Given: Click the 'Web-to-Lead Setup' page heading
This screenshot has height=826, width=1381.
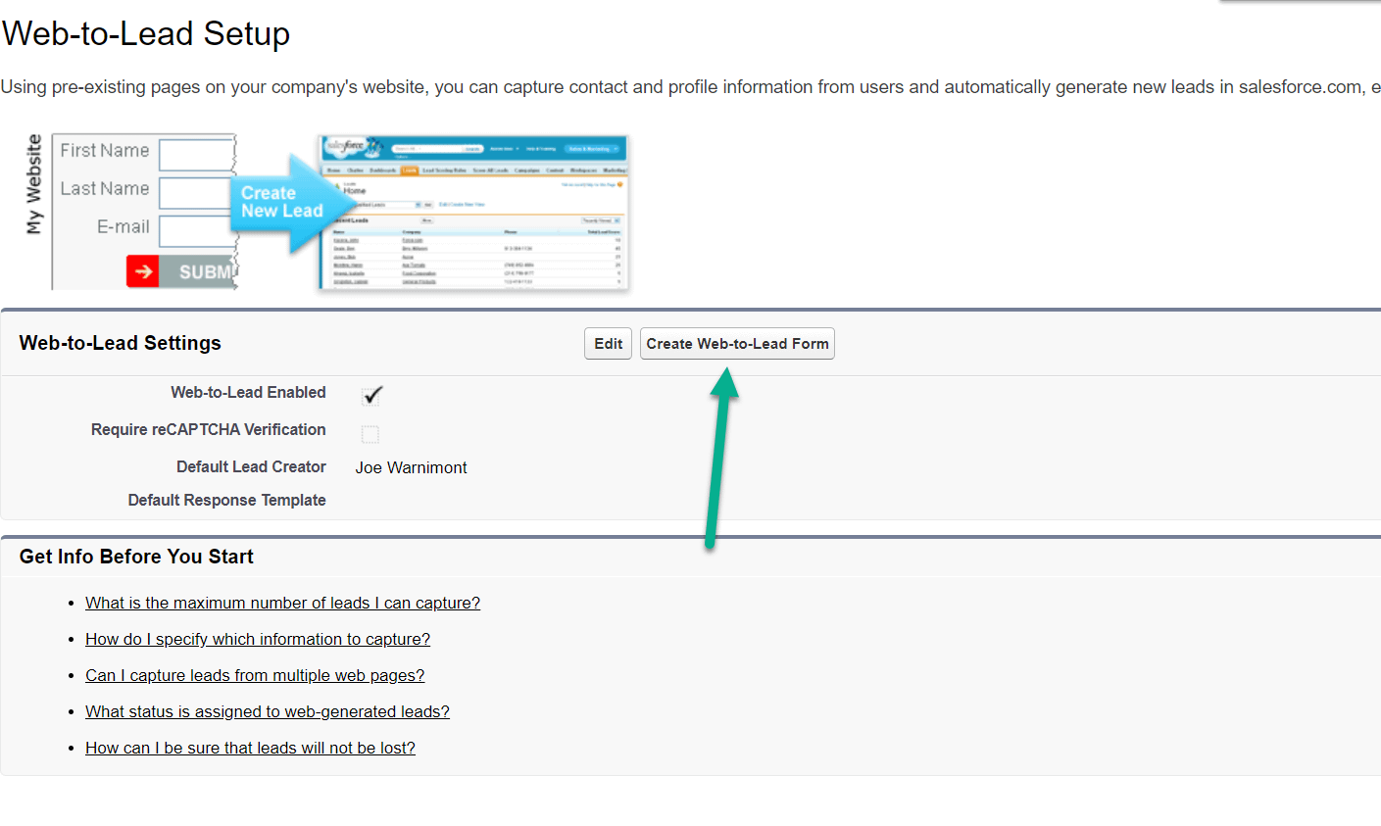Looking at the screenshot, I should [x=146, y=33].
